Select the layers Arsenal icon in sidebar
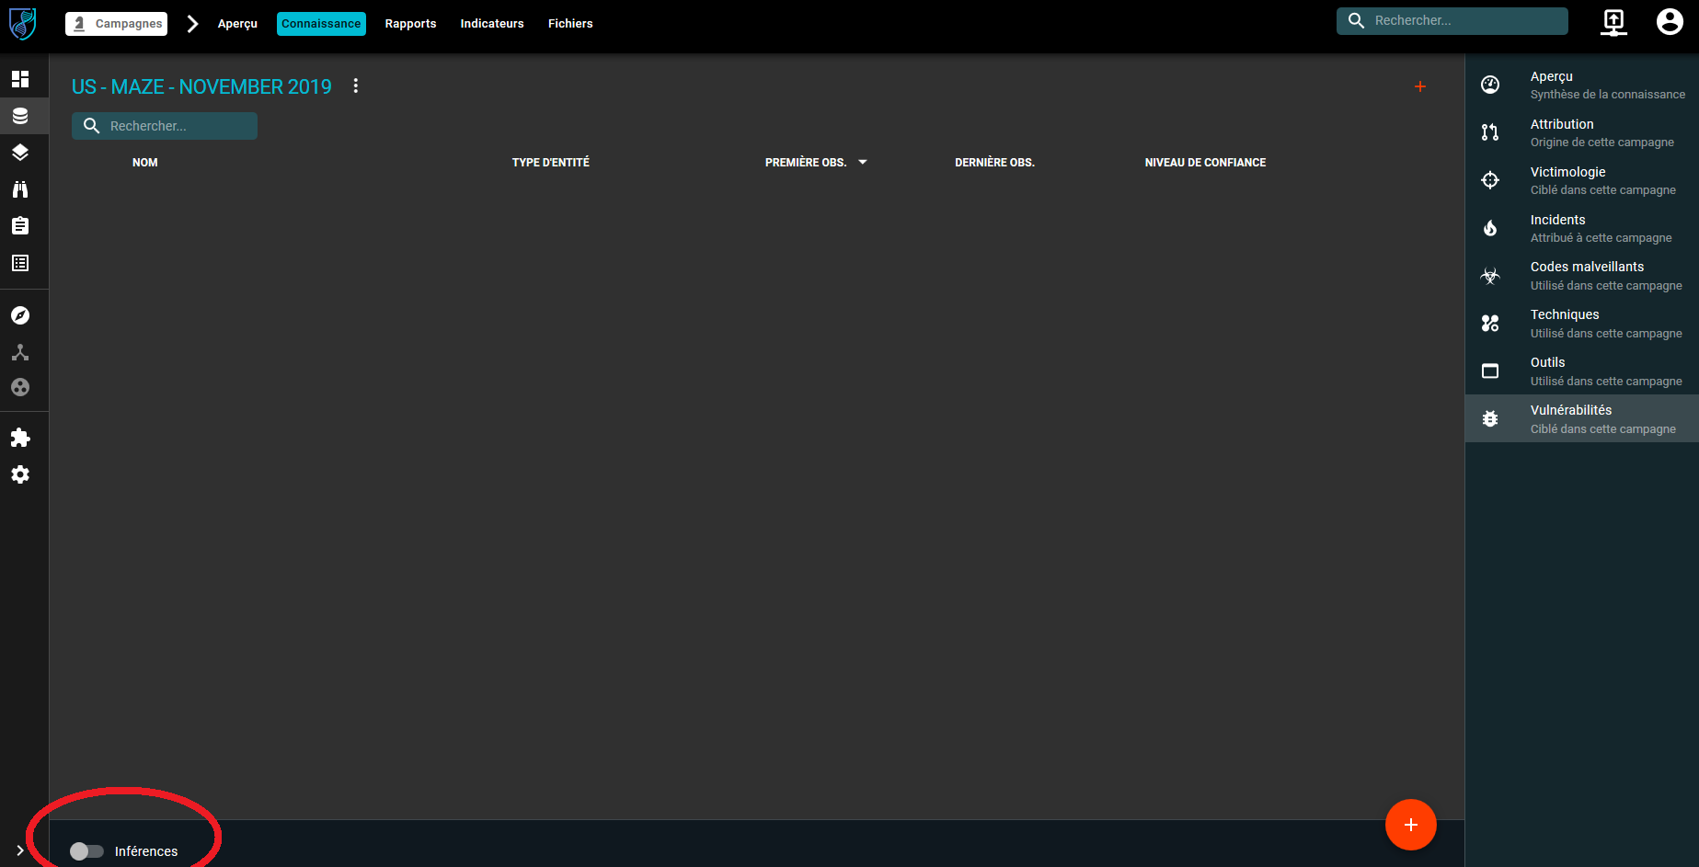Screen dimensions: 1699x867 point(19,153)
